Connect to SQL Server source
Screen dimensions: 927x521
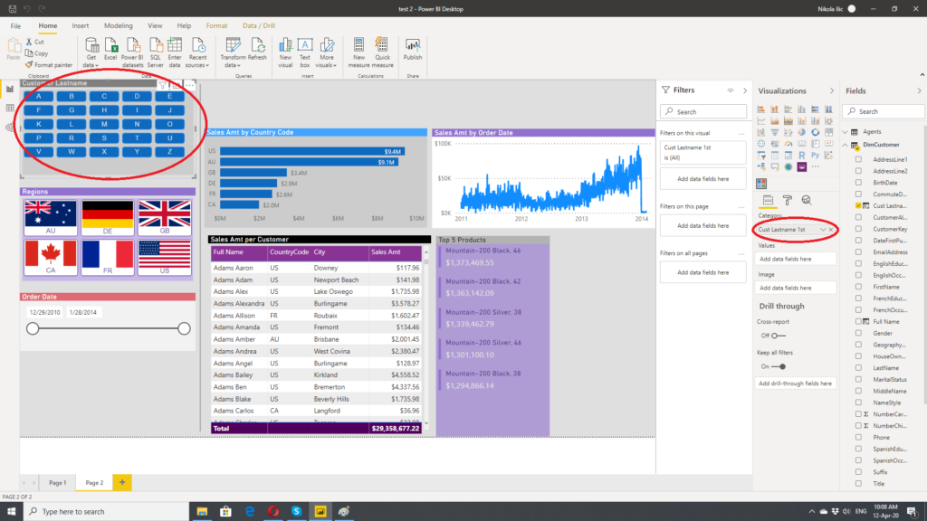tap(156, 52)
